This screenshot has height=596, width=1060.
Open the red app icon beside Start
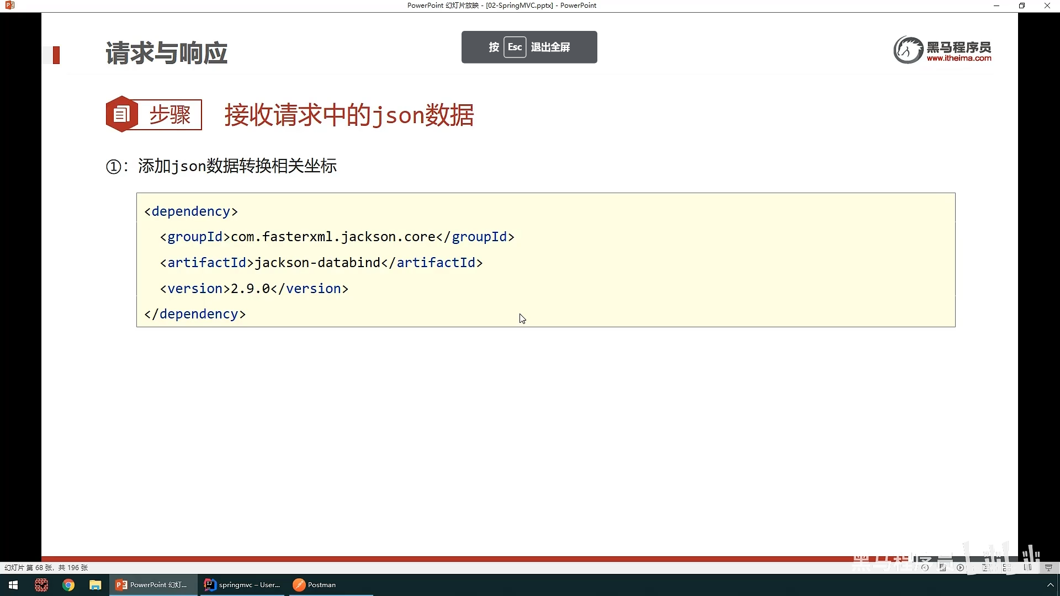tap(41, 585)
